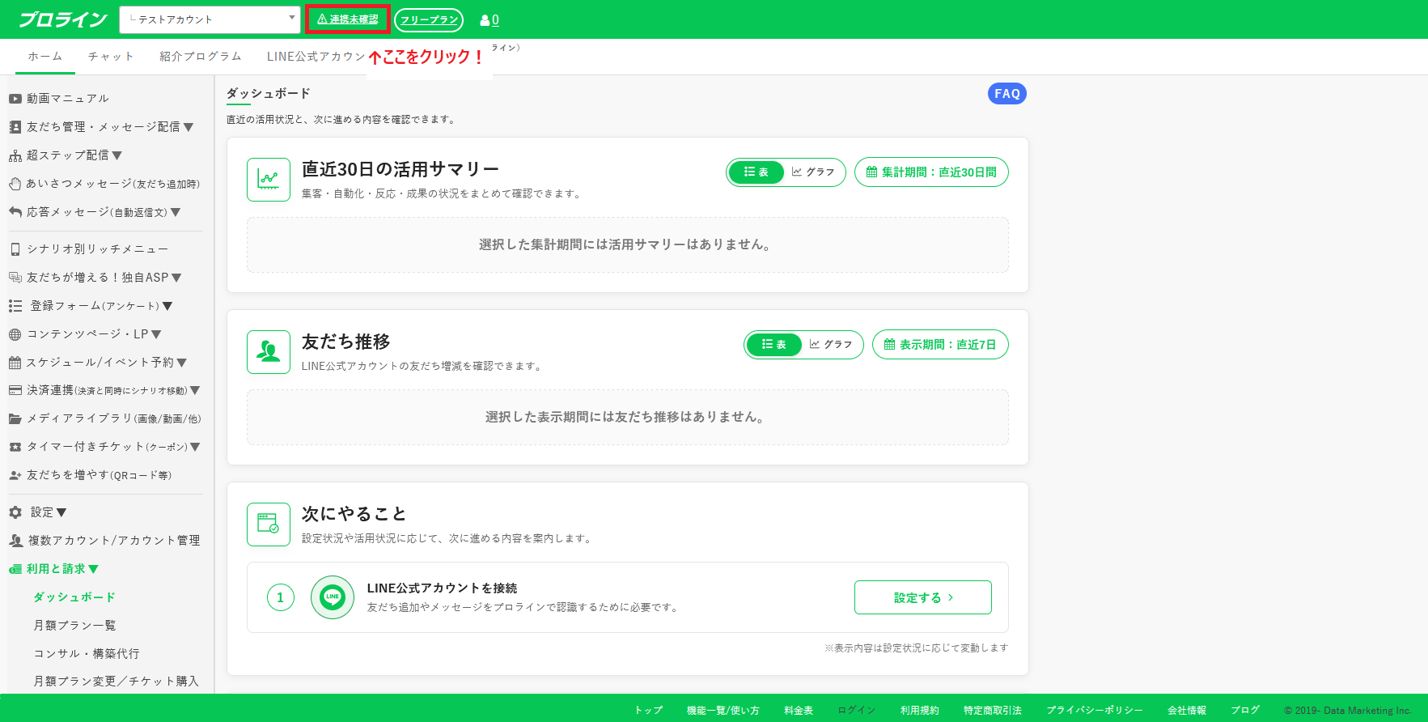Image resolution: width=1428 pixels, height=722 pixels.
Task: Open トップ footer link
Action: pos(648,711)
